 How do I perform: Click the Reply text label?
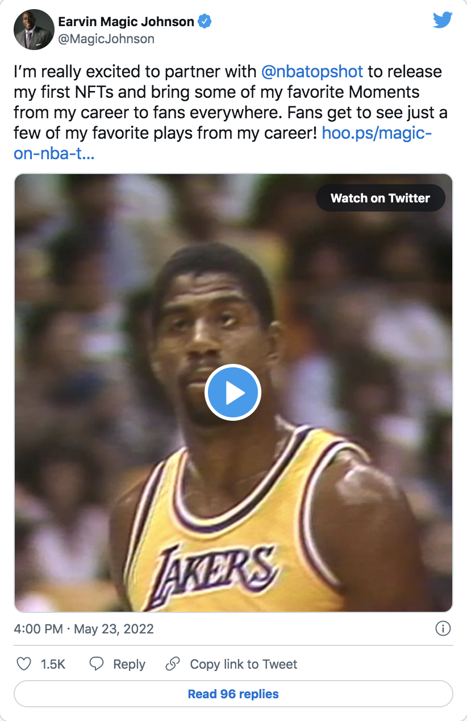click(129, 664)
